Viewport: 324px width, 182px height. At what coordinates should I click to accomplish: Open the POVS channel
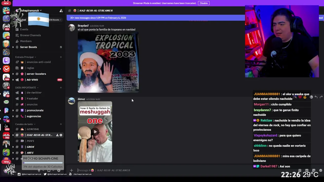(x=38, y=141)
